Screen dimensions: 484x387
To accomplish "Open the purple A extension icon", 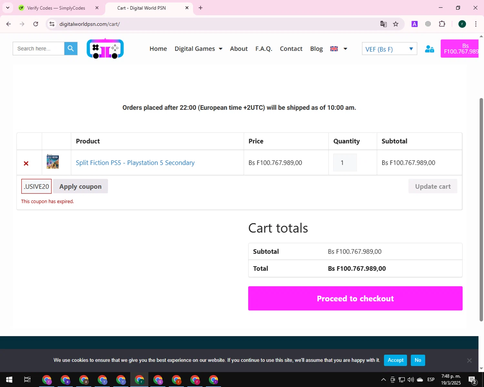I will click(414, 24).
